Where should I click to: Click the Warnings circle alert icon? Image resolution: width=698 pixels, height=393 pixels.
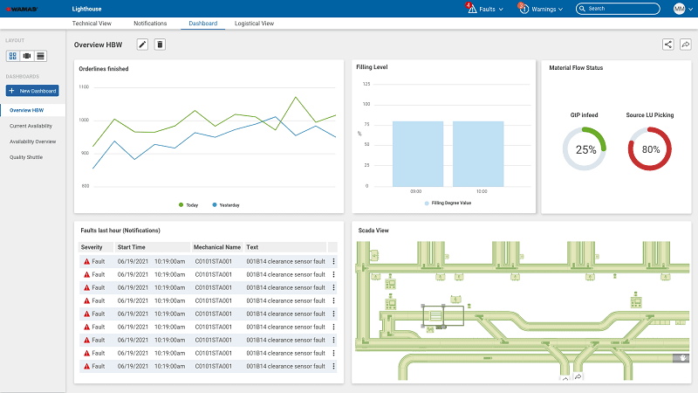[x=523, y=9]
